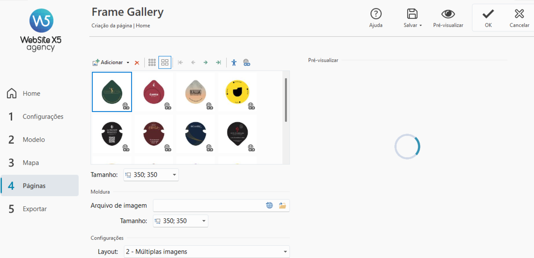Switch to small thumbnails grid view
Viewport: 534px width, 258px height.
(x=152, y=62)
